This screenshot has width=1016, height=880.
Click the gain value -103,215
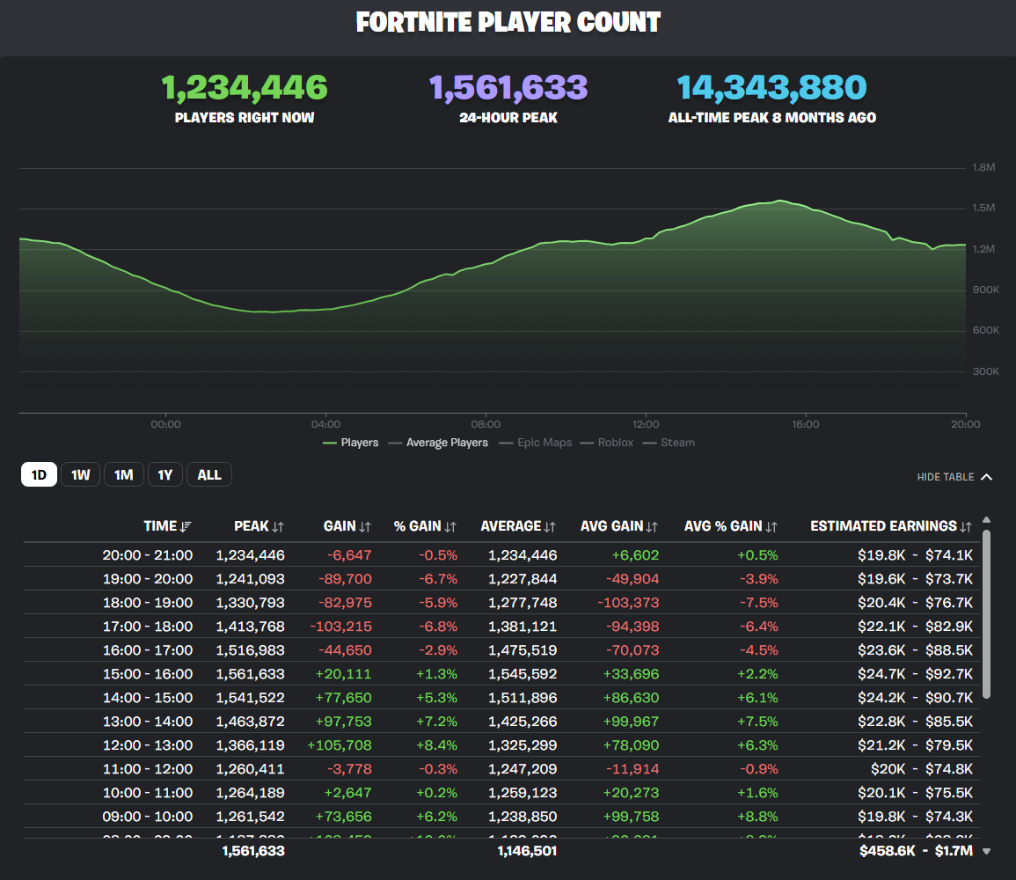click(x=340, y=627)
